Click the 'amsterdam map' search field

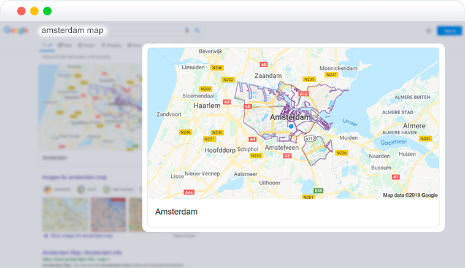72,30
